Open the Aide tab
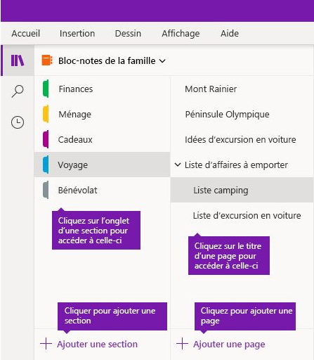314x360 pixels. [230, 34]
